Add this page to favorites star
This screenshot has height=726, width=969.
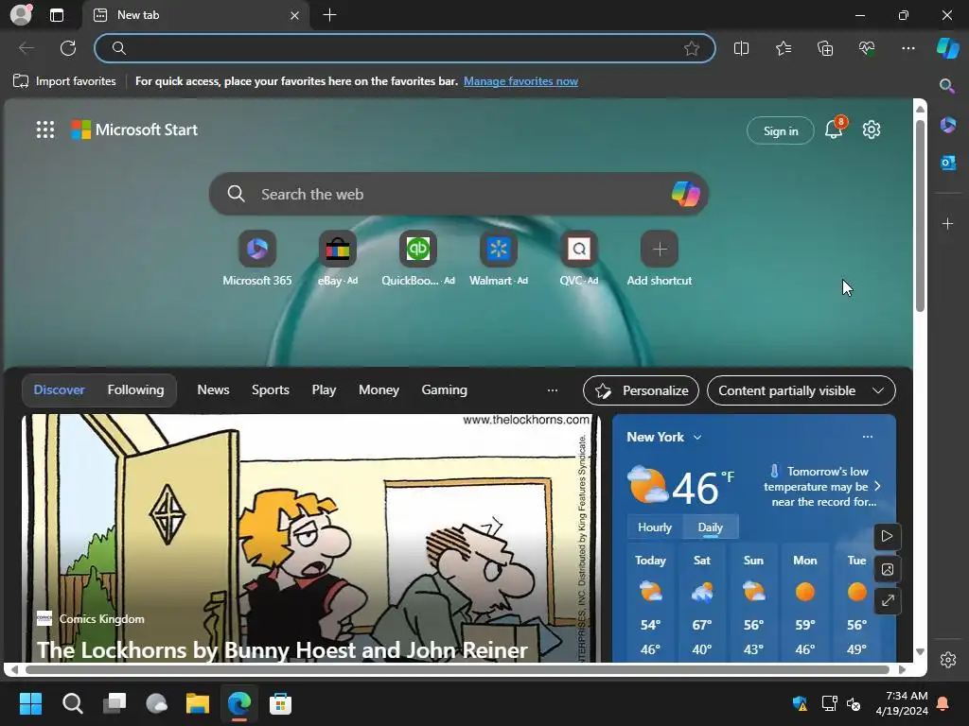coord(692,48)
